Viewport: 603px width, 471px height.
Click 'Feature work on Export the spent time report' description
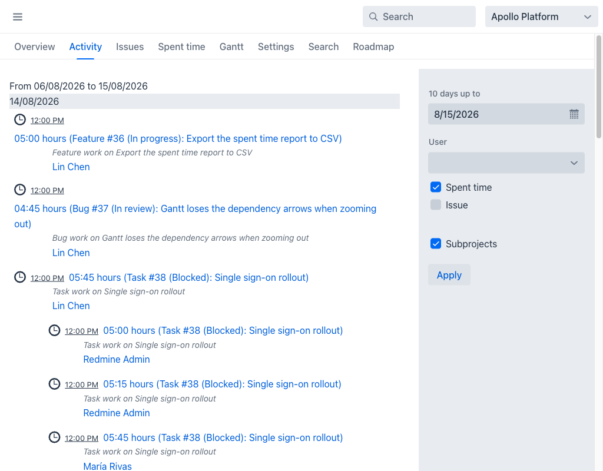pos(152,152)
